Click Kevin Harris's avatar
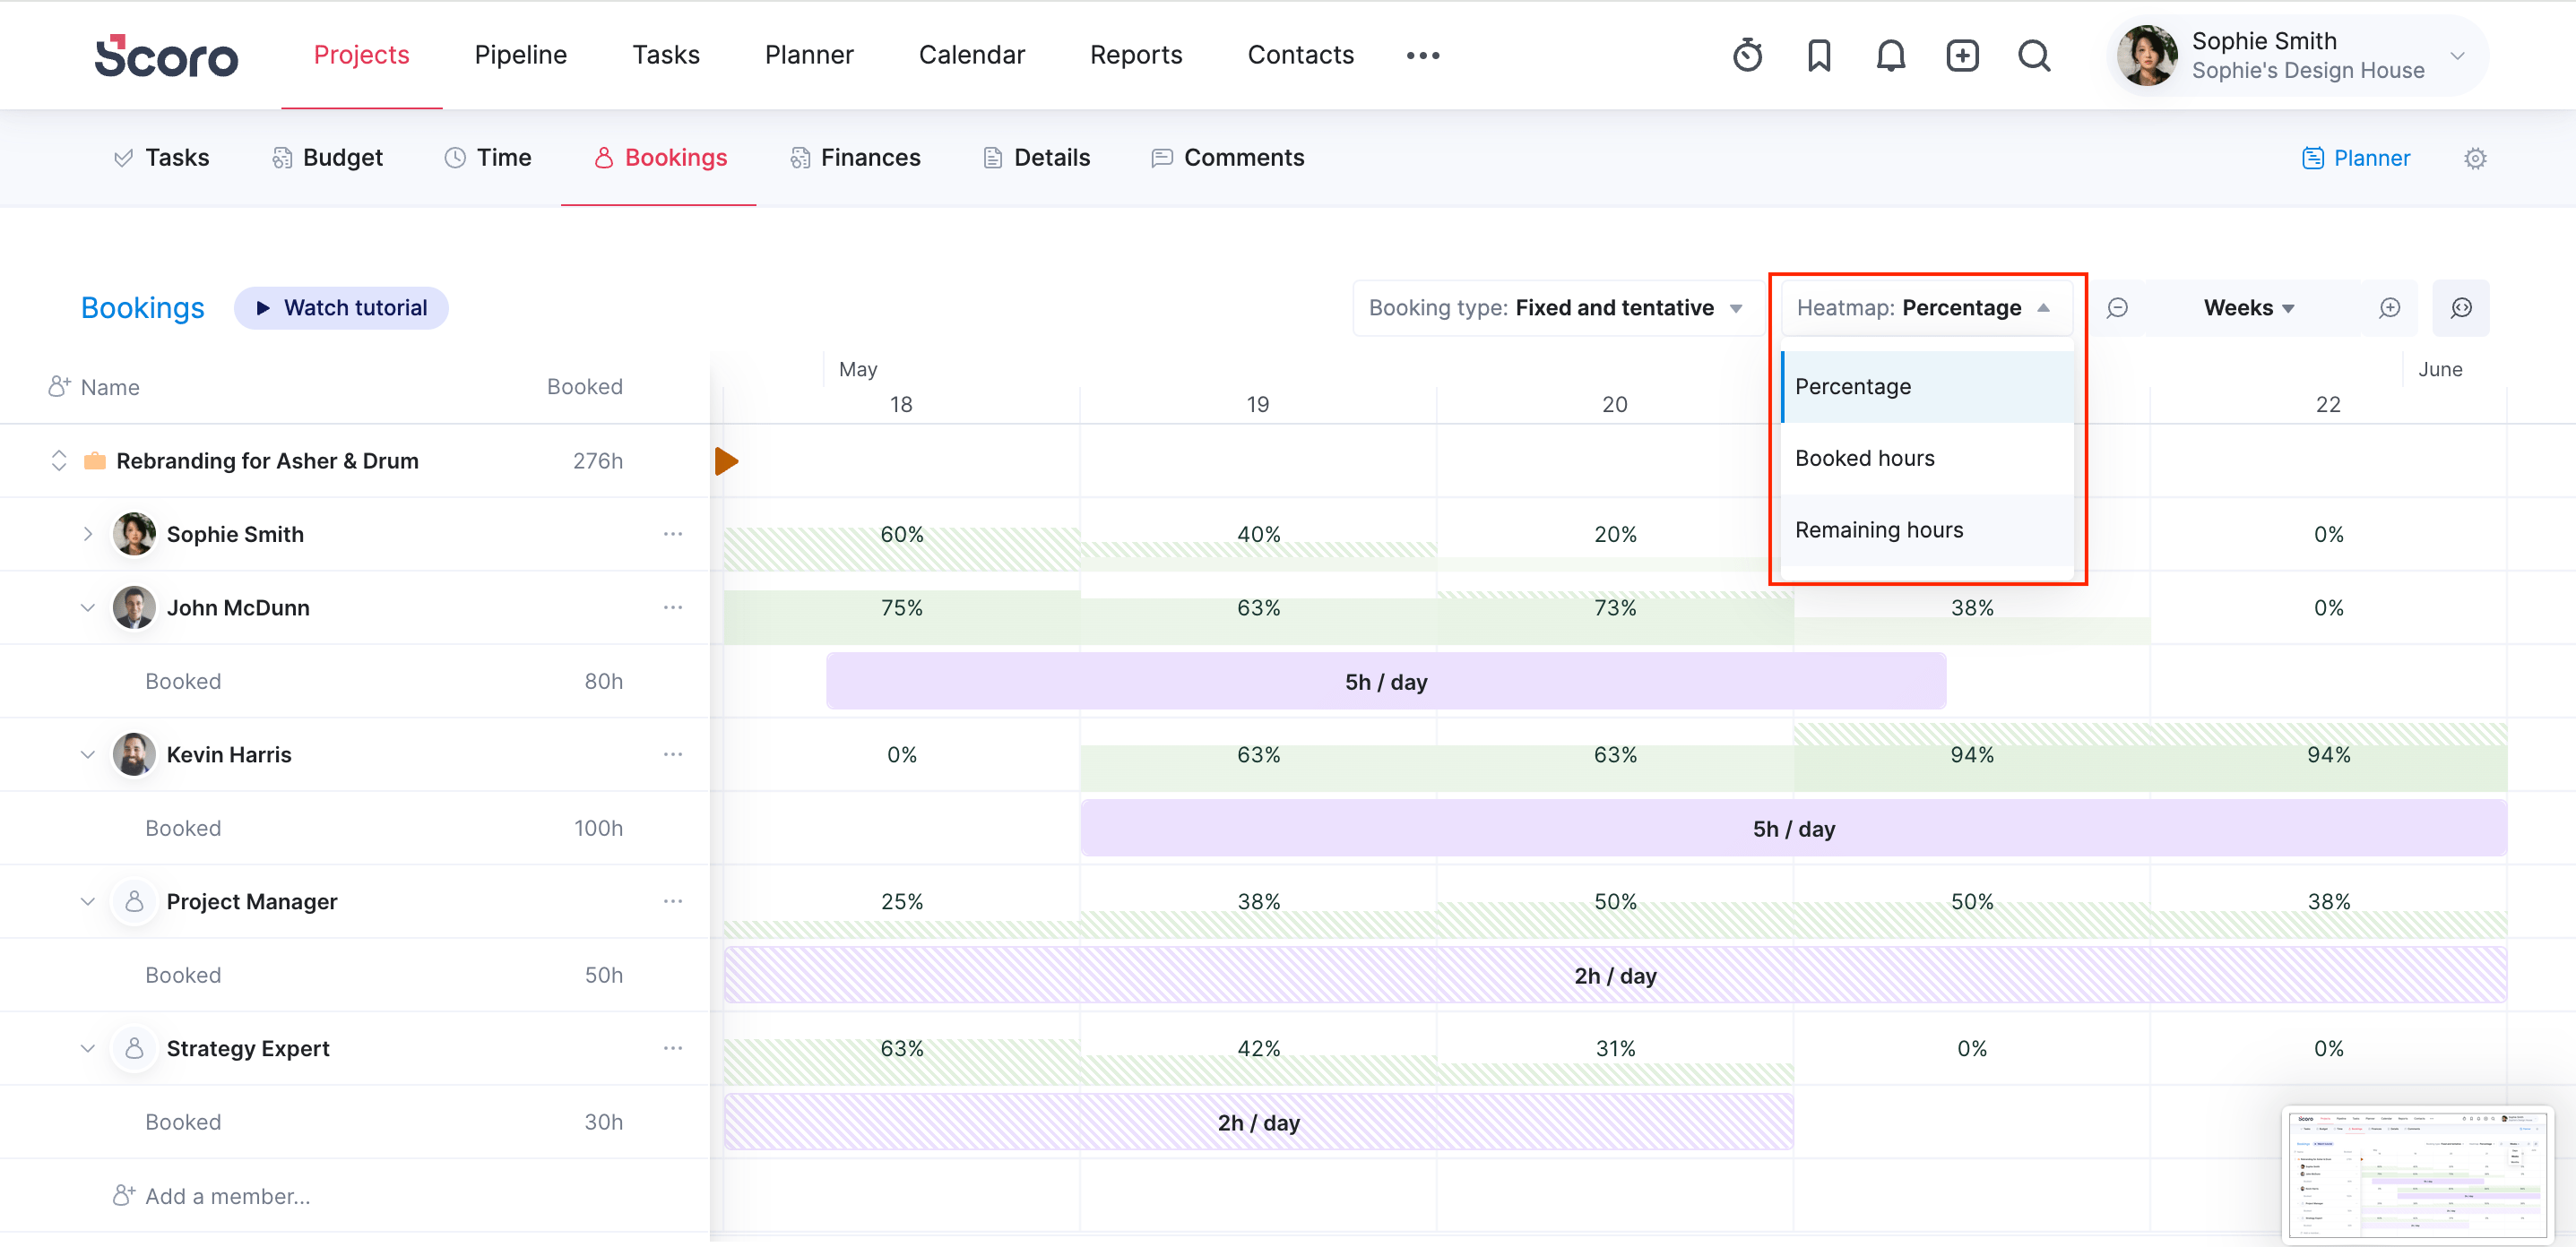2576x1247 pixels. click(x=134, y=754)
